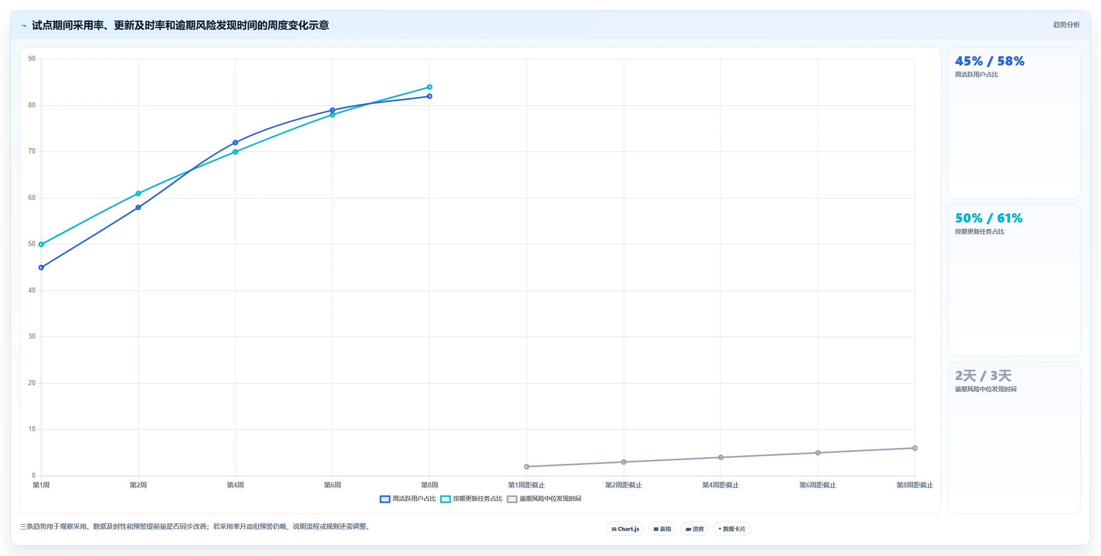Screen dimensions: 1101x556
Task: Click the y-axis tick label 80
Action: pos(32,105)
